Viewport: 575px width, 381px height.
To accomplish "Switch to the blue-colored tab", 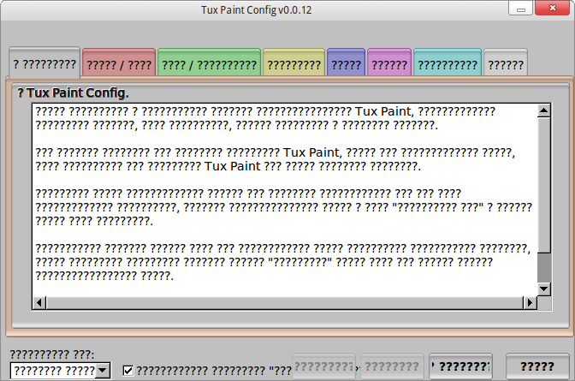I will (346, 63).
